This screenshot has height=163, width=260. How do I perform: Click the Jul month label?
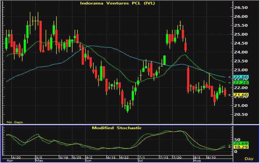(x=141, y=161)
